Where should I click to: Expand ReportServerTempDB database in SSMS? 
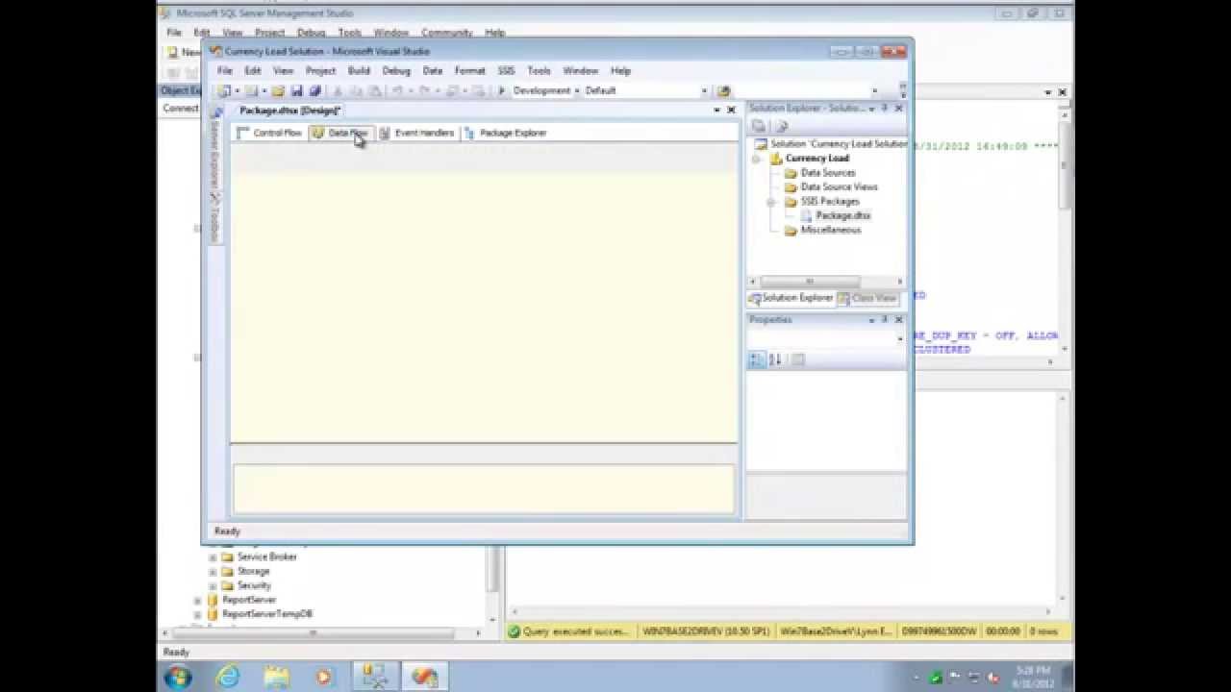(198, 615)
